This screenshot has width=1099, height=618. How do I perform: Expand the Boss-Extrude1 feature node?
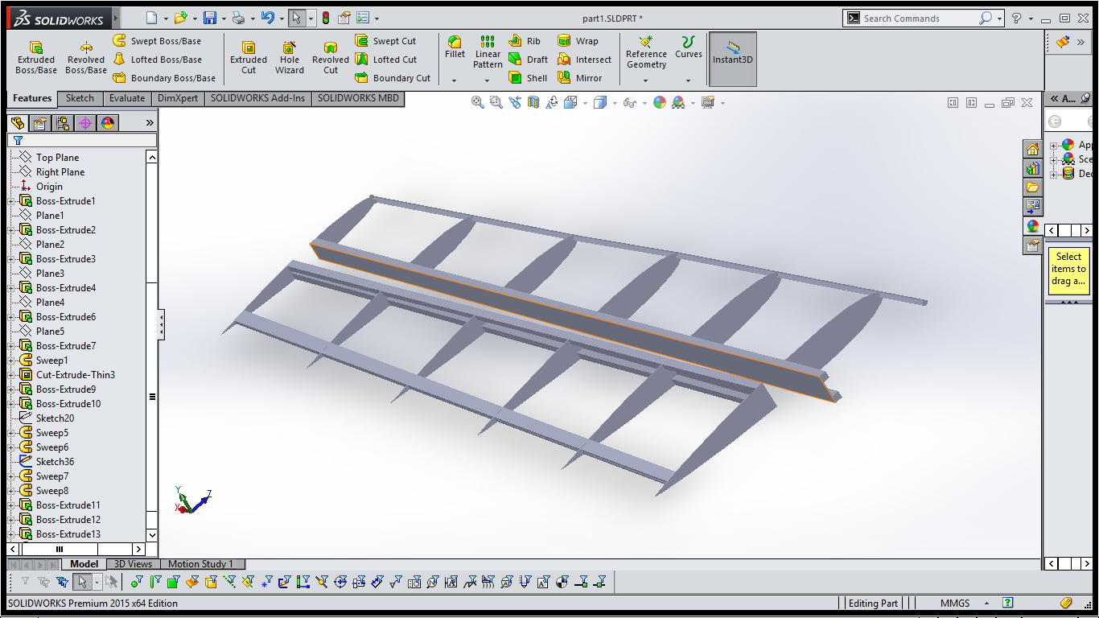click(x=12, y=201)
